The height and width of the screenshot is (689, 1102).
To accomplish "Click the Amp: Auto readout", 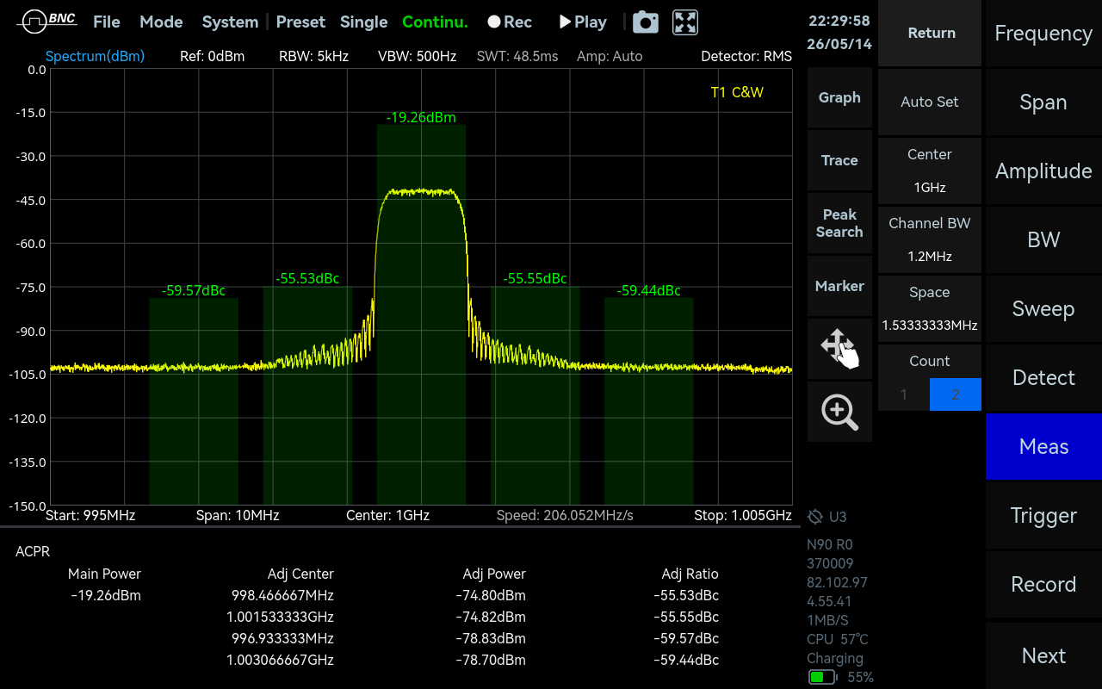I will [x=610, y=56].
